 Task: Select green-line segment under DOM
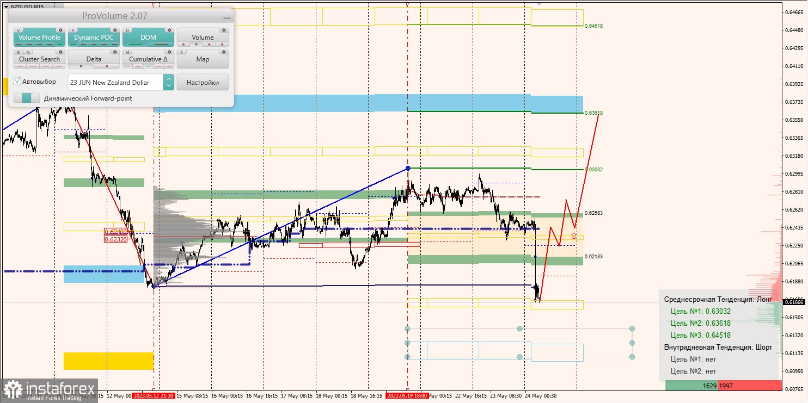(136, 44)
